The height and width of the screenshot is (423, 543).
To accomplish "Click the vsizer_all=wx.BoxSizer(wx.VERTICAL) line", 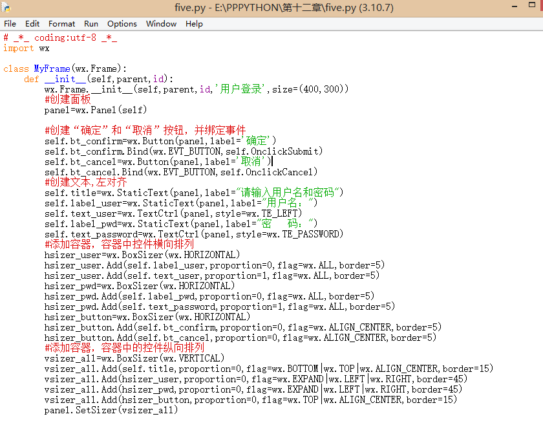I will (134, 358).
